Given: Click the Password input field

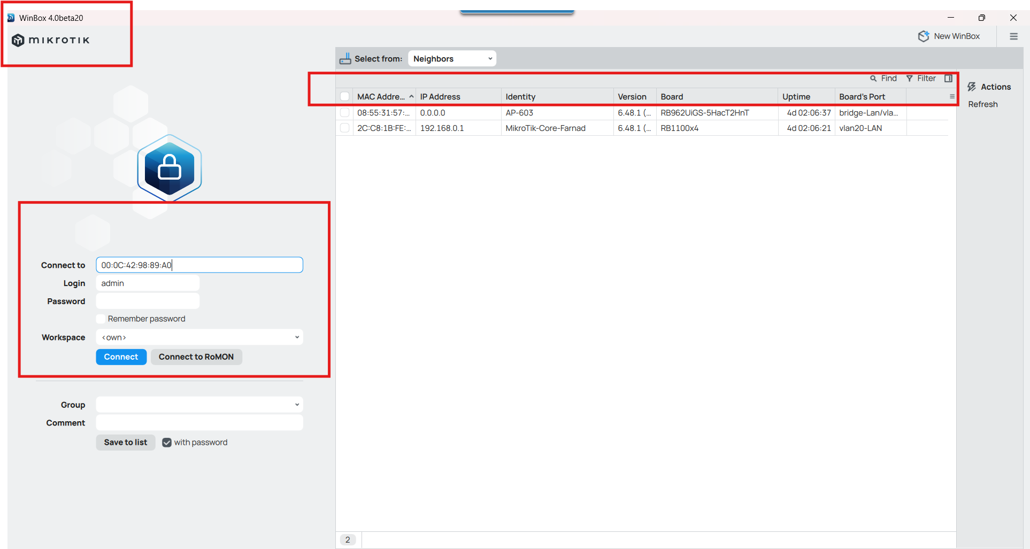Looking at the screenshot, I should click(x=148, y=301).
